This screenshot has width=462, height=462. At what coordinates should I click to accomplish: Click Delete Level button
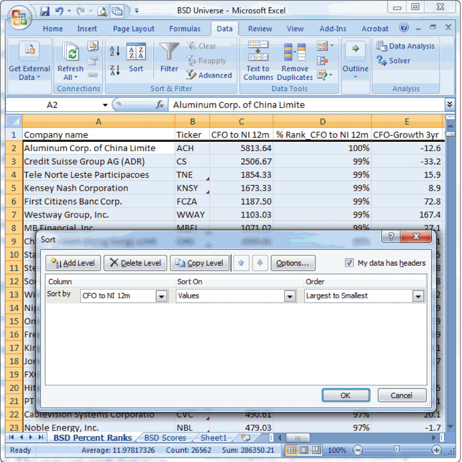tap(135, 263)
